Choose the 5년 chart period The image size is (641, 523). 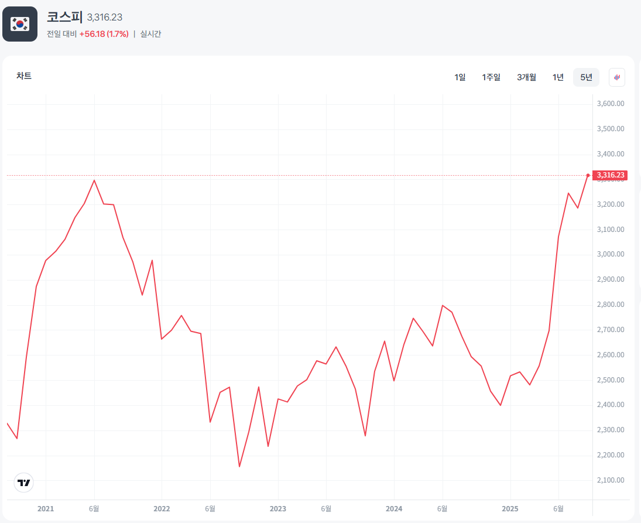[x=586, y=77]
